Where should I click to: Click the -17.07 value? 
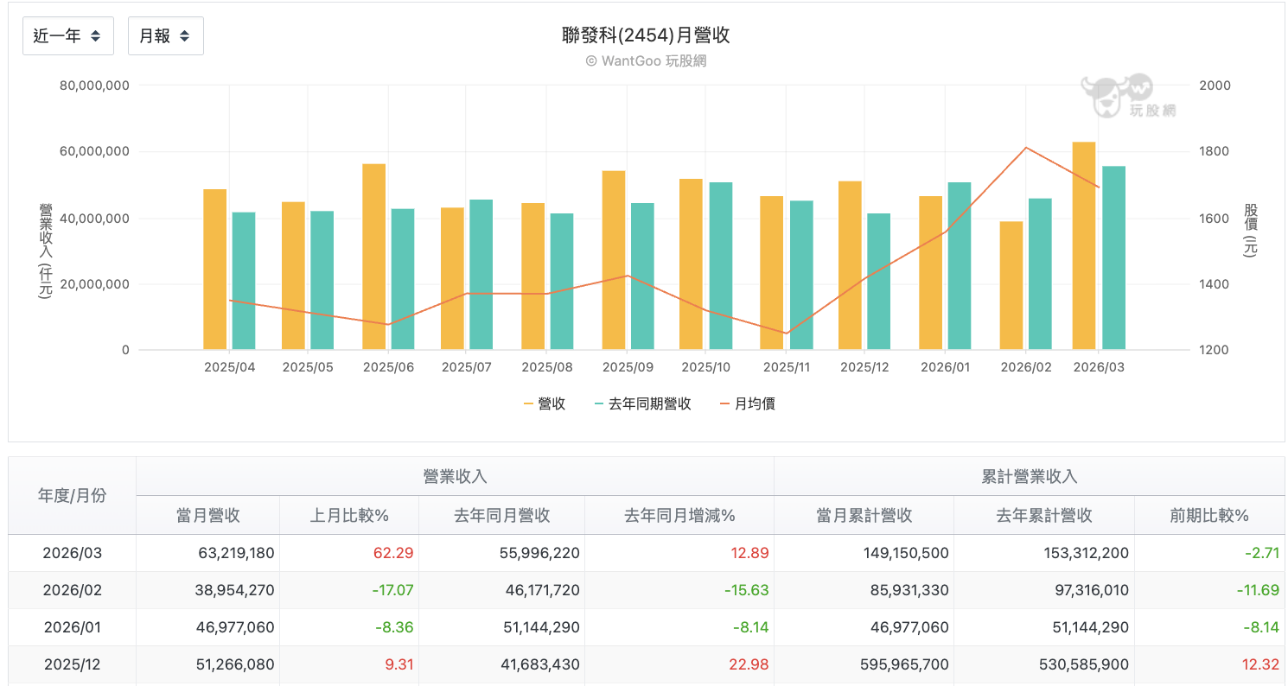pos(392,590)
